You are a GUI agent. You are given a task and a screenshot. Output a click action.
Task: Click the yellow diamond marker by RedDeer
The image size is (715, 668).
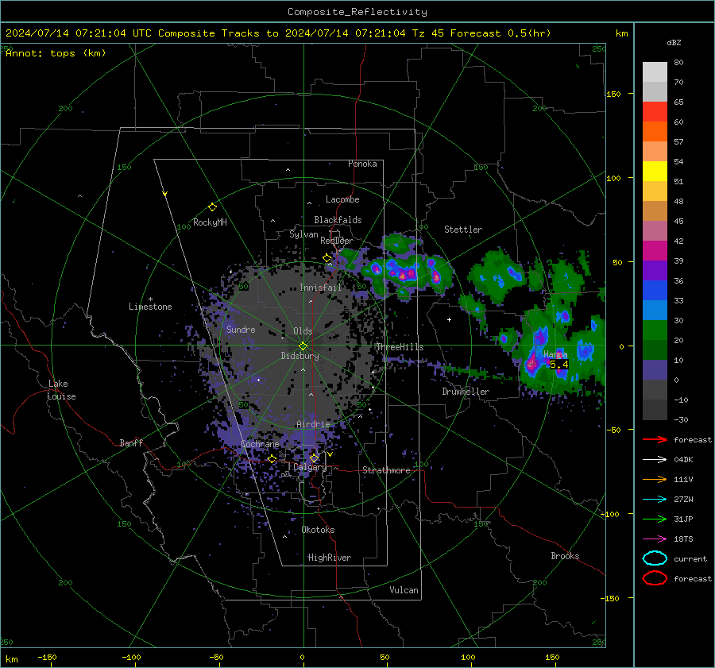(x=327, y=258)
